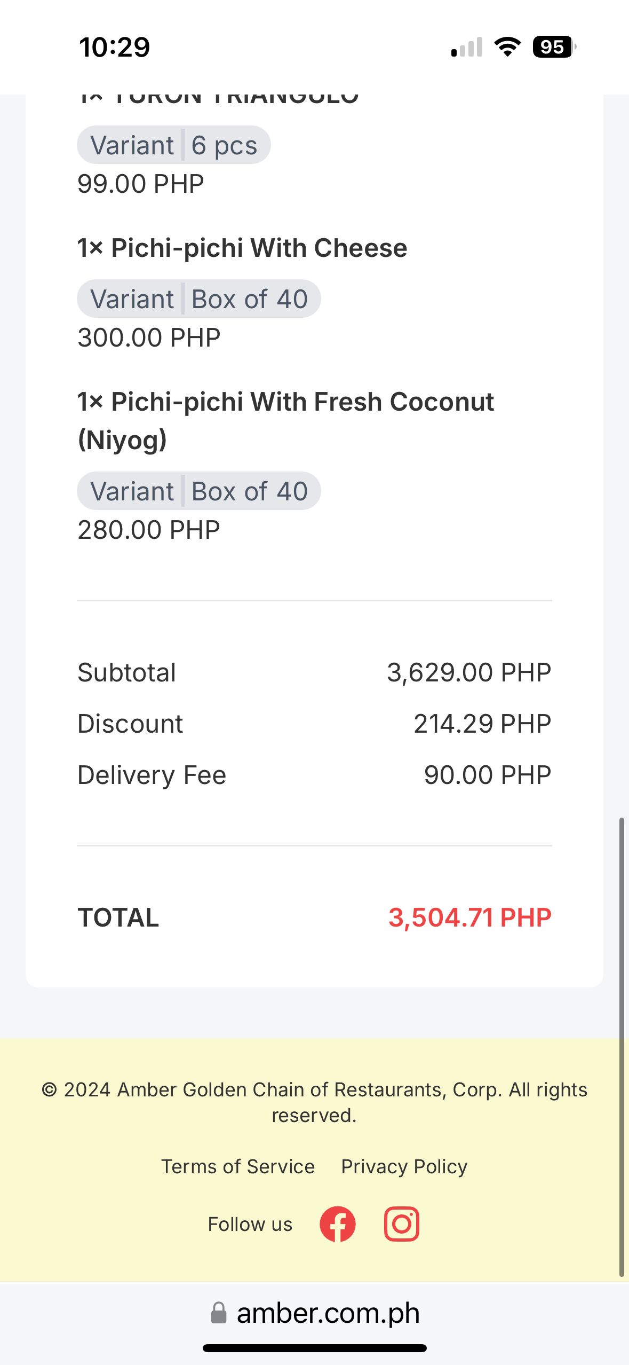Open the Facebook page icon
Viewport: 629px width, 1365px height.
point(337,1224)
